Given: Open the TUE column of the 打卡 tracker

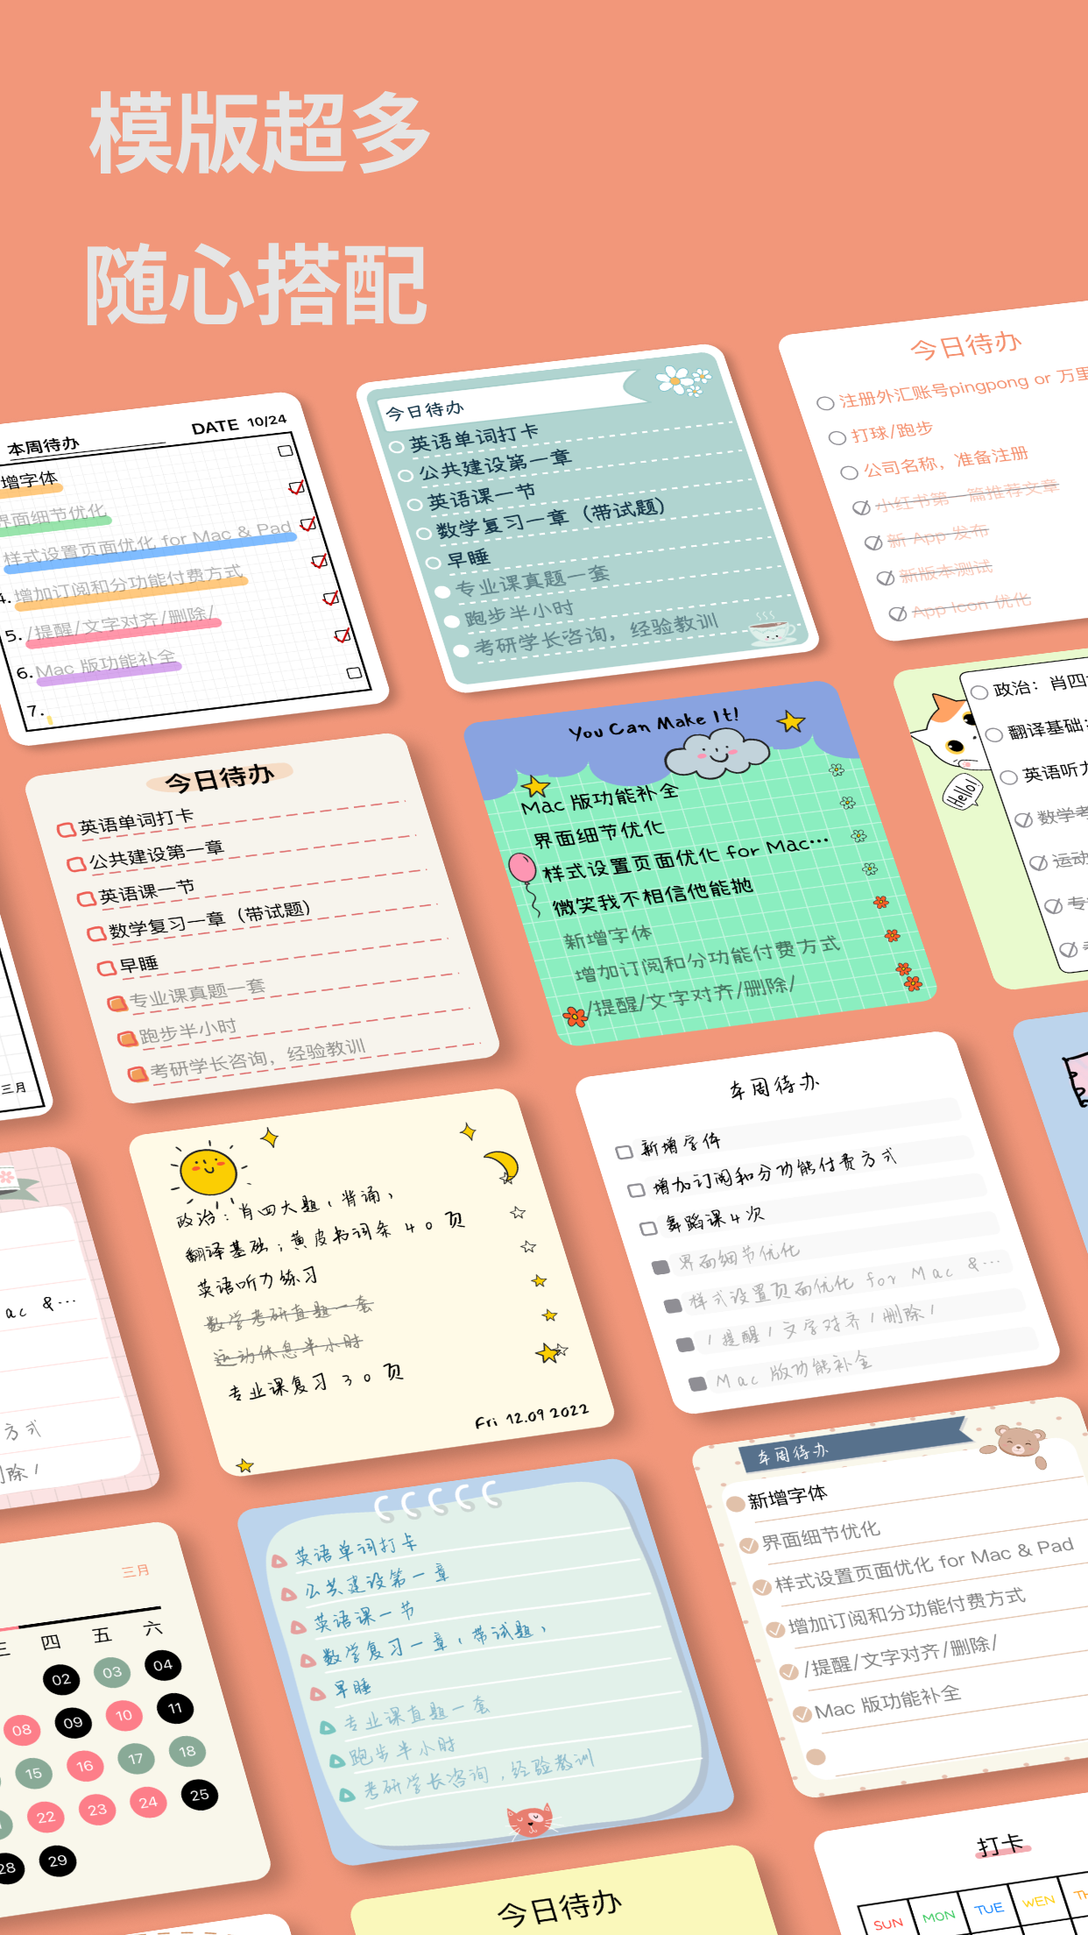Looking at the screenshot, I should 989,1909.
